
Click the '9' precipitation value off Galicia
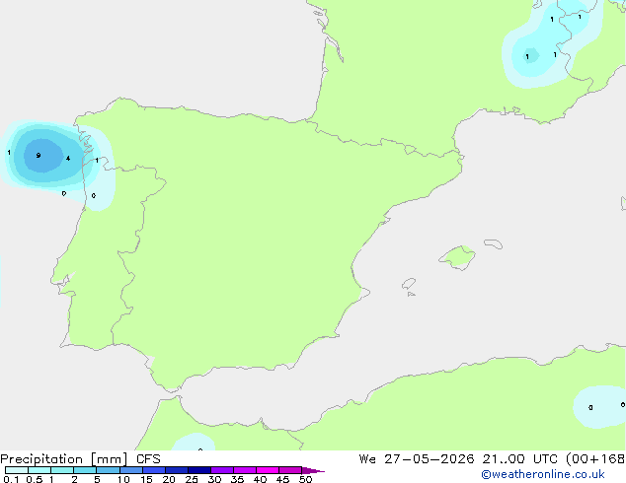[x=39, y=155]
